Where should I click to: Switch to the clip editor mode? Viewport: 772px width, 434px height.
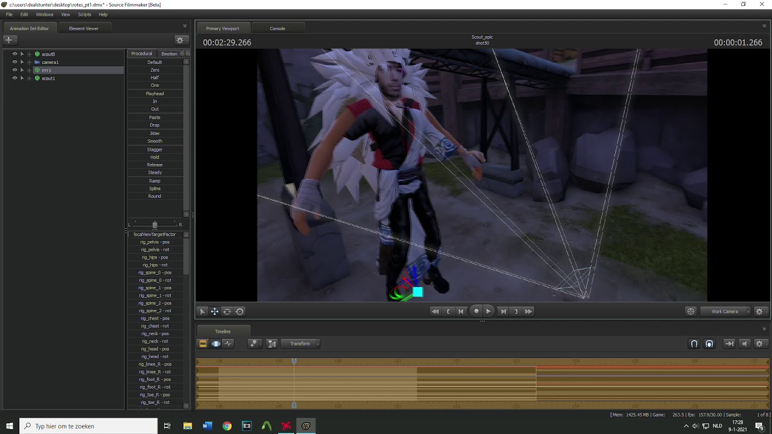click(203, 344)
